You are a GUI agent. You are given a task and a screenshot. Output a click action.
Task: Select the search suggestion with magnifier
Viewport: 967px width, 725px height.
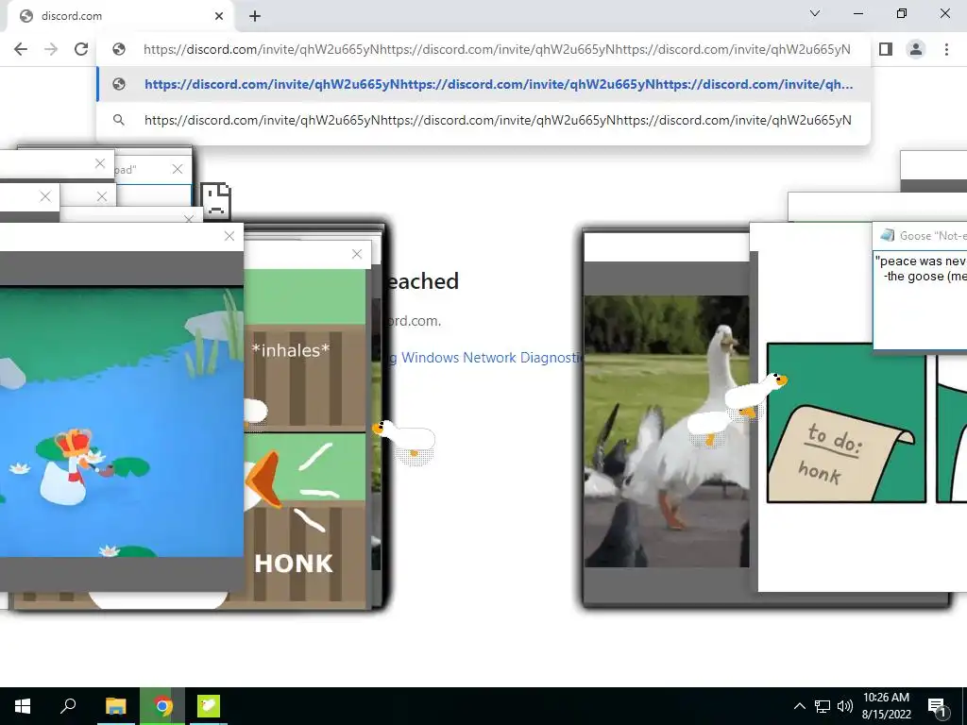(x=483, y=120)
